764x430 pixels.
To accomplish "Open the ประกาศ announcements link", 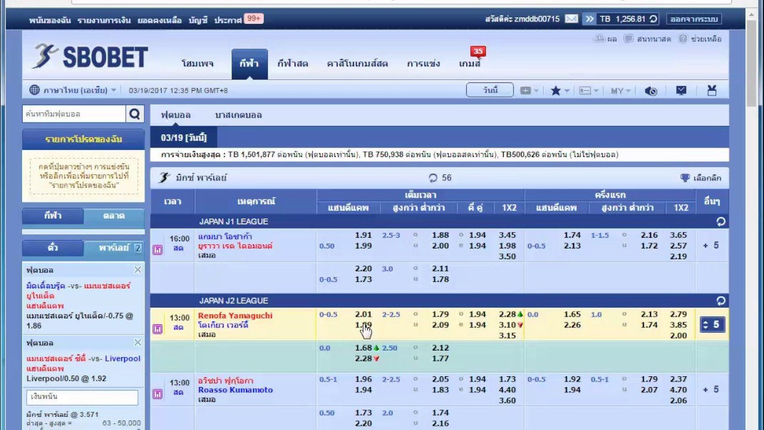I will click(228, 20).
